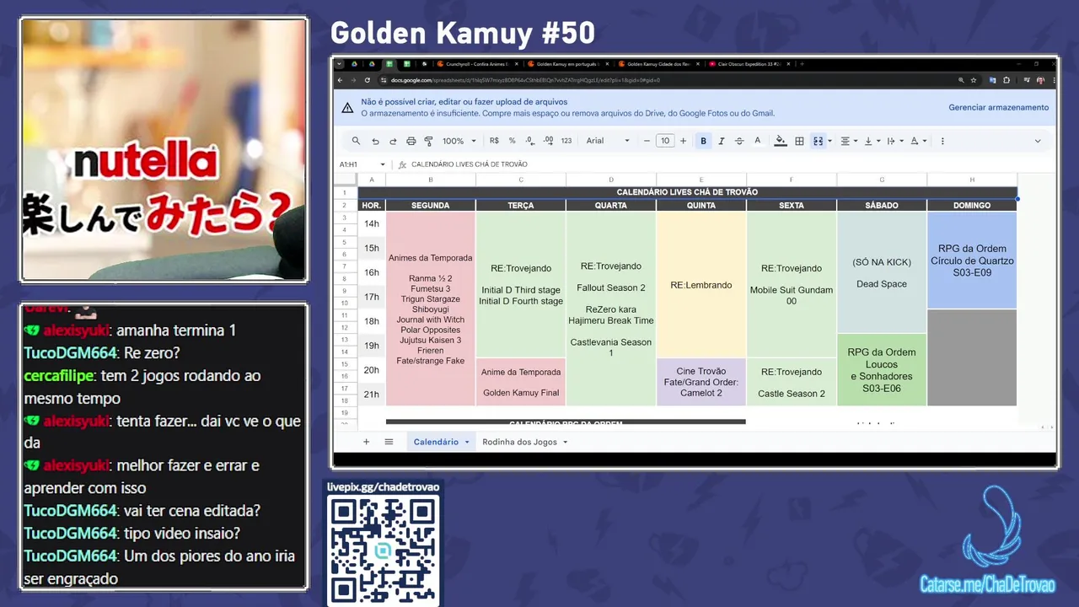Open the browser extensions puzzle icon
1079x607 pixels.
point(1005,80)
